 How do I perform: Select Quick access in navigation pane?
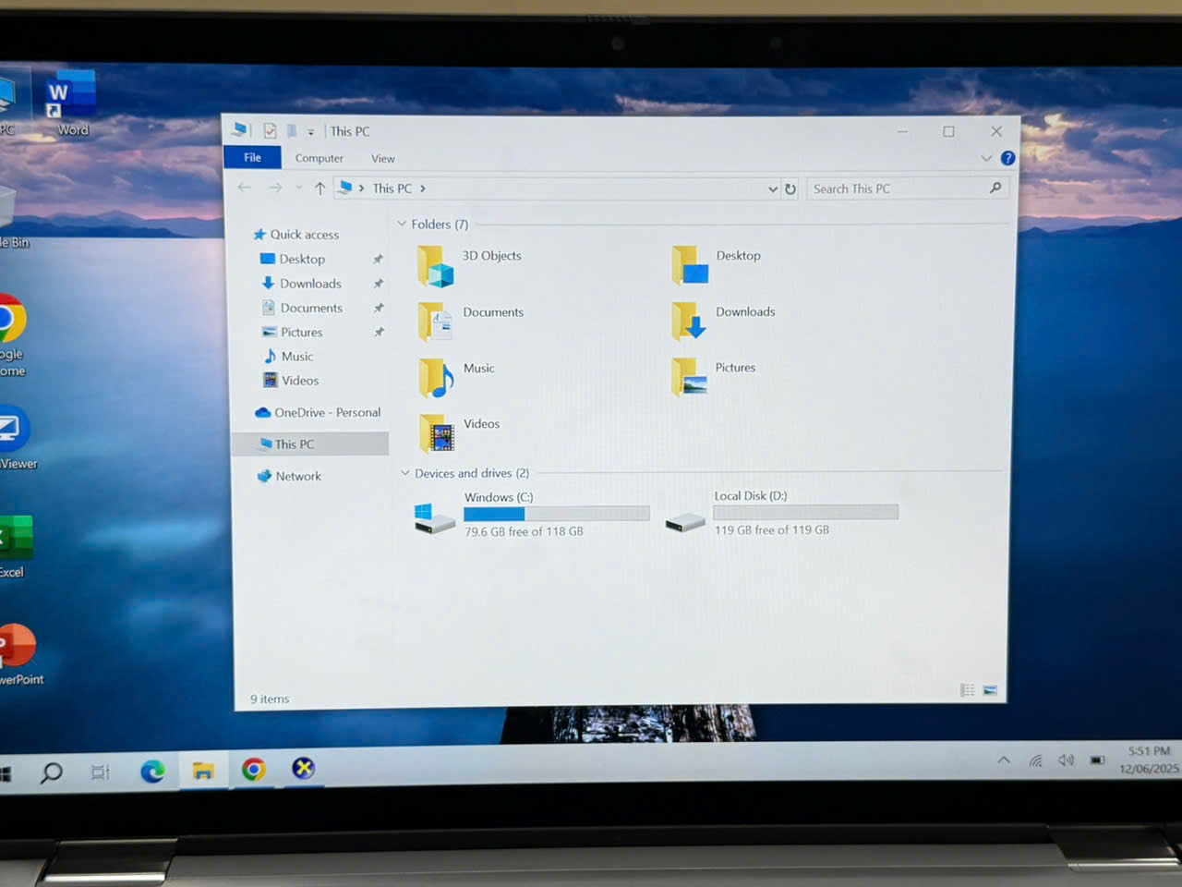click(x=305, y=235)
